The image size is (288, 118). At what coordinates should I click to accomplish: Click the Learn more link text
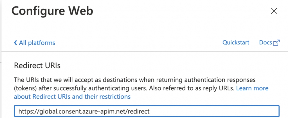252,88
